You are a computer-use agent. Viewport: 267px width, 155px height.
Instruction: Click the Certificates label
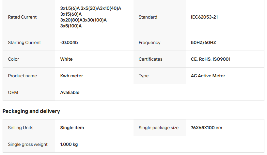(x=150, y=59)
